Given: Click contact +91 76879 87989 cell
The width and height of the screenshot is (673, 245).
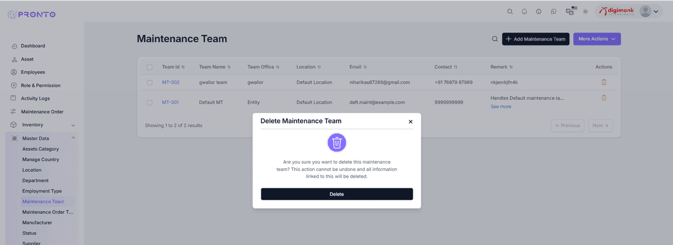Looking at the screenshot, I should point(454,82).
